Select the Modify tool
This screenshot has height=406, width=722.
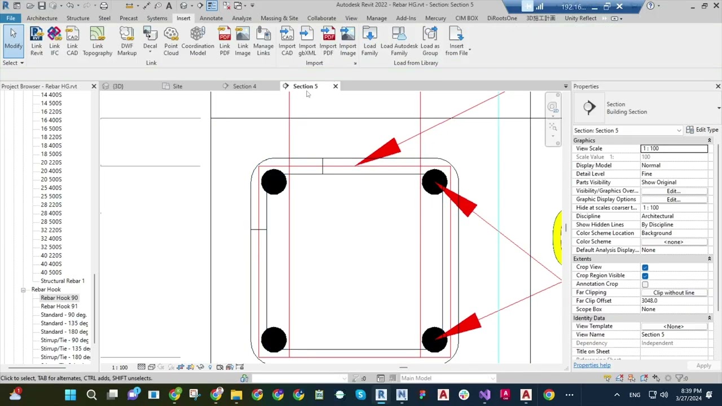tap(13, 41)
